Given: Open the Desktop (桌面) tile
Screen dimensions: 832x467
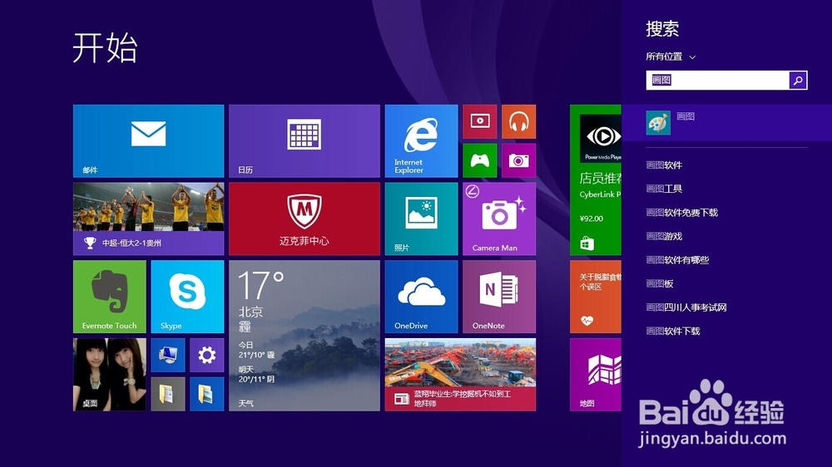Looking at the screenshot, I should pos(109,375).
